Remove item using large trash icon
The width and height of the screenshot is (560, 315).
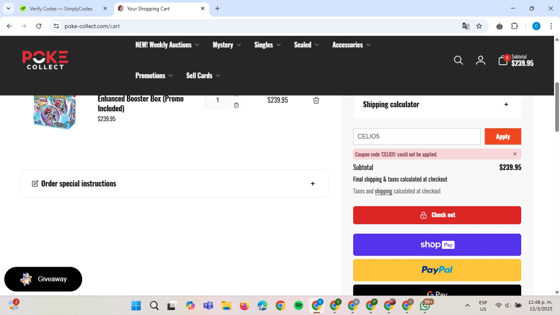[316, 100]
